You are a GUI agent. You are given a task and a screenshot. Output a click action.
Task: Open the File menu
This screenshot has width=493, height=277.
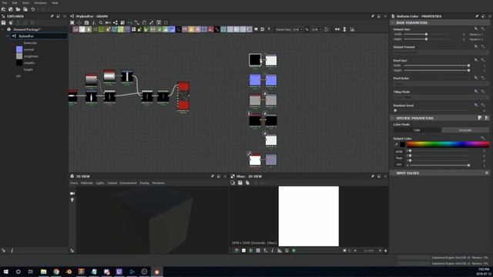[x=5, y=3]
